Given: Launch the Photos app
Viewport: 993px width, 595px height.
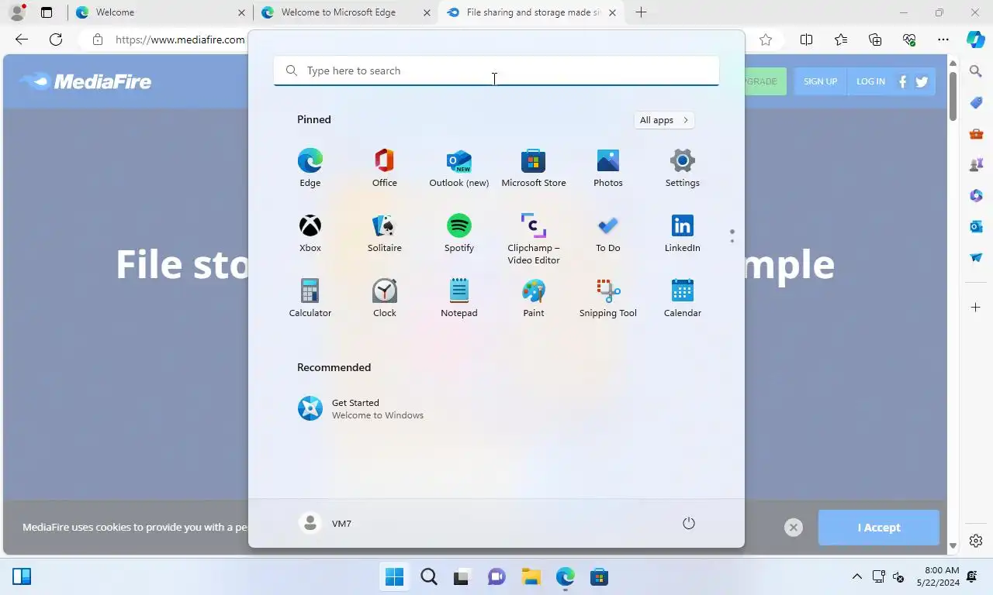Looking at the screenshot, I should click(x=608, y=167).
